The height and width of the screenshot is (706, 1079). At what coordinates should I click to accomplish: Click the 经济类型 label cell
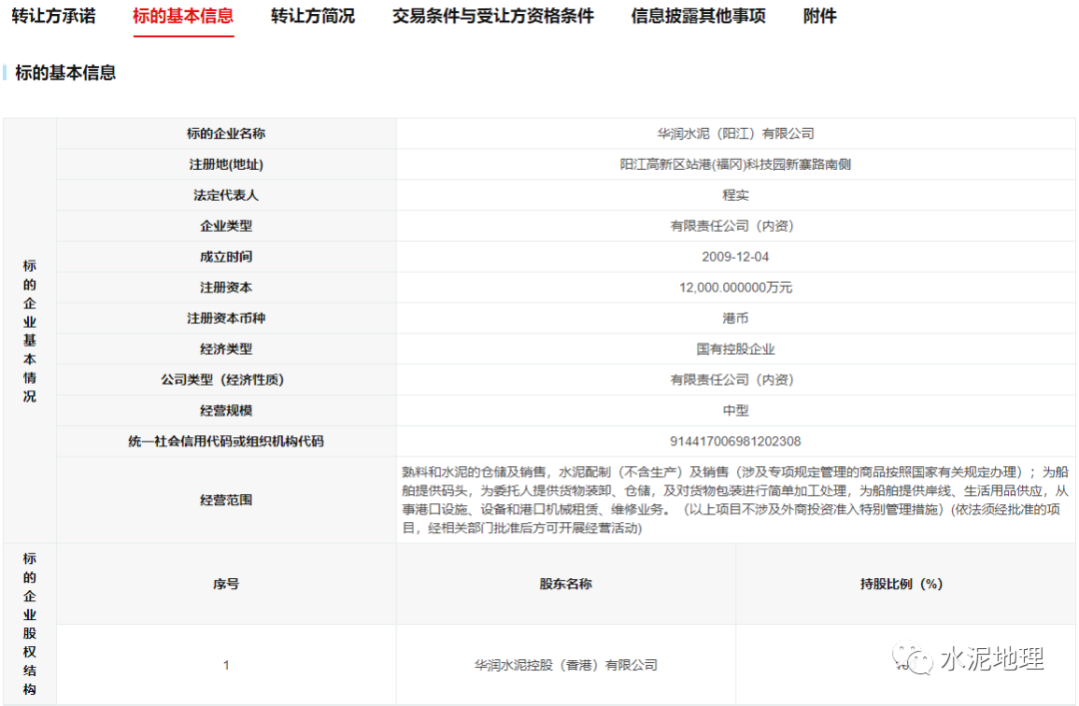pos(226,349)
